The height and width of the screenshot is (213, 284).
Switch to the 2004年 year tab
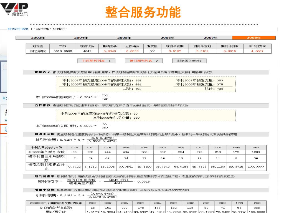click(81, 38)
